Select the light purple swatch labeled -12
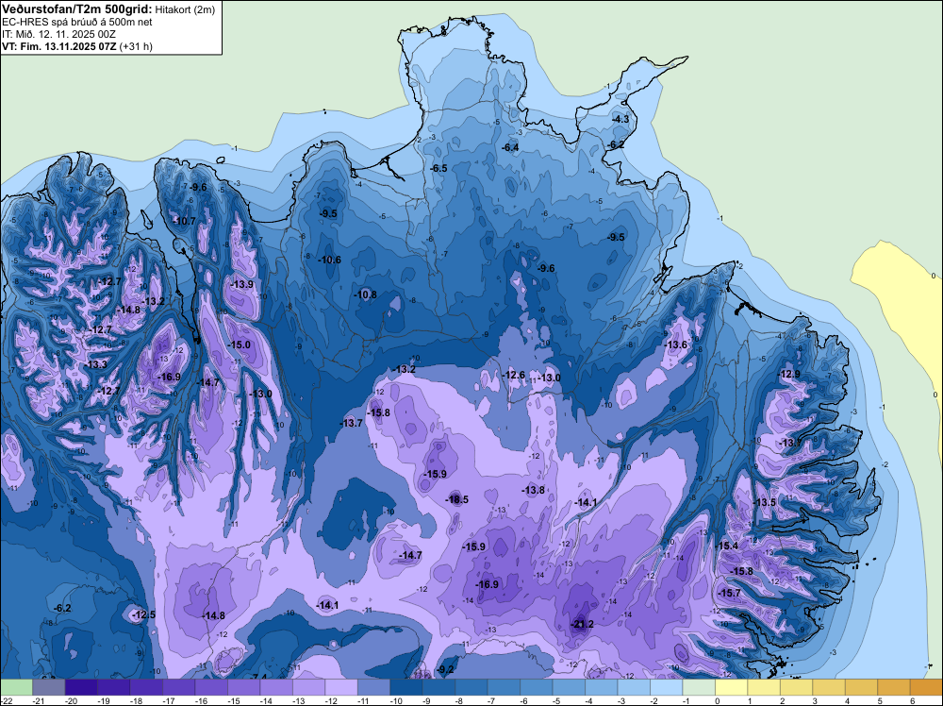 click(341, 687)
